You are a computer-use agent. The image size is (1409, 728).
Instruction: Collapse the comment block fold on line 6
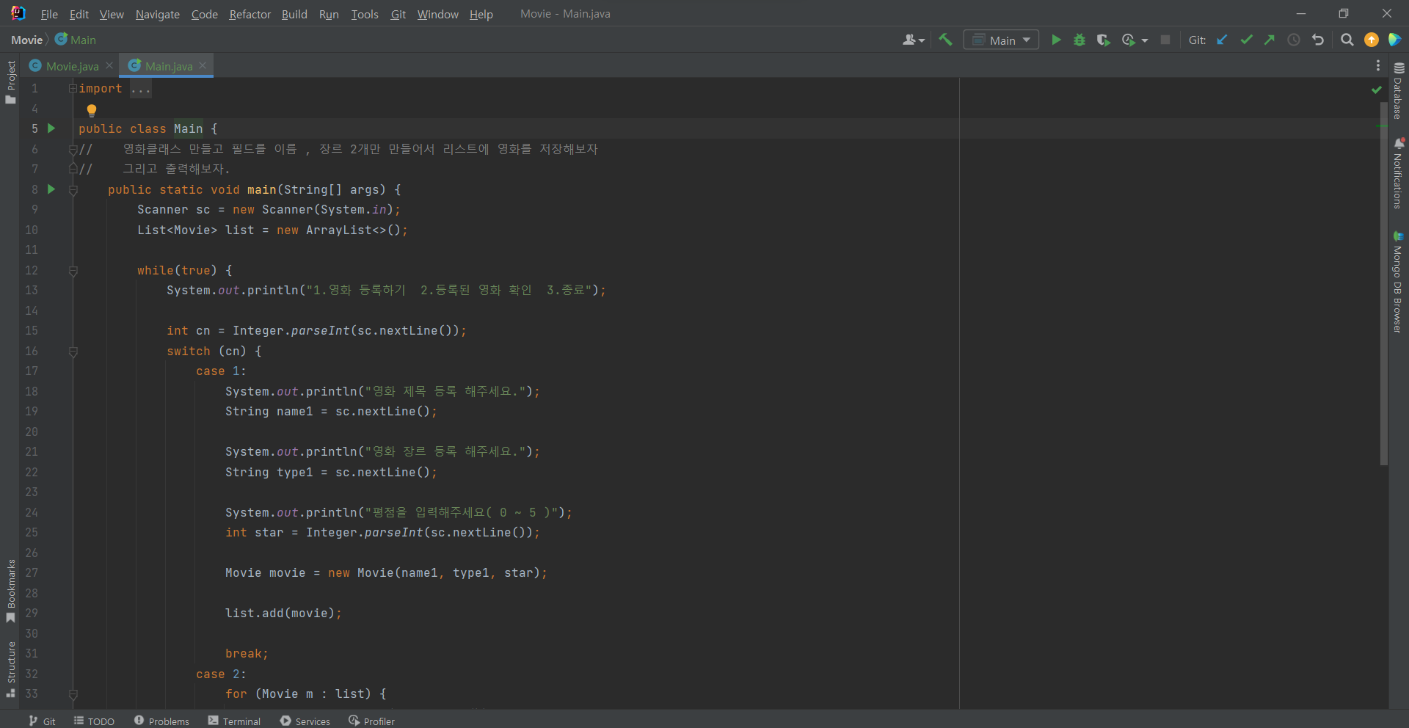(73, 149)
